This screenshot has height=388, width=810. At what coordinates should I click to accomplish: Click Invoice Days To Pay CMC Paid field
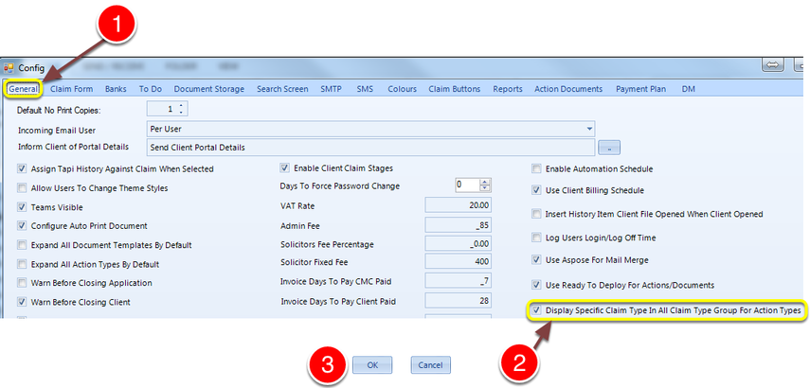[458, 281]
